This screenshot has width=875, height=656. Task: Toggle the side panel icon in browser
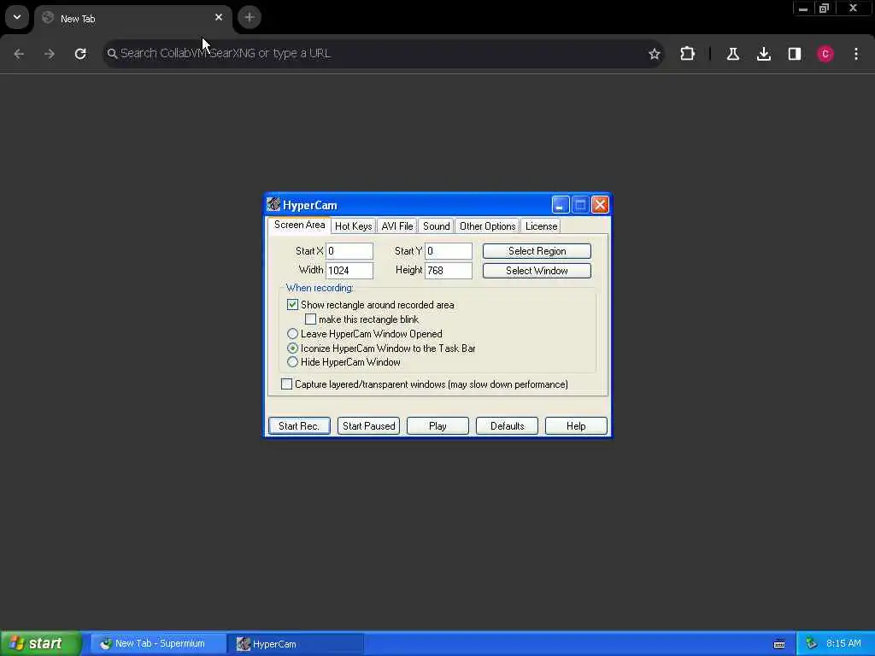coord(794,54)
